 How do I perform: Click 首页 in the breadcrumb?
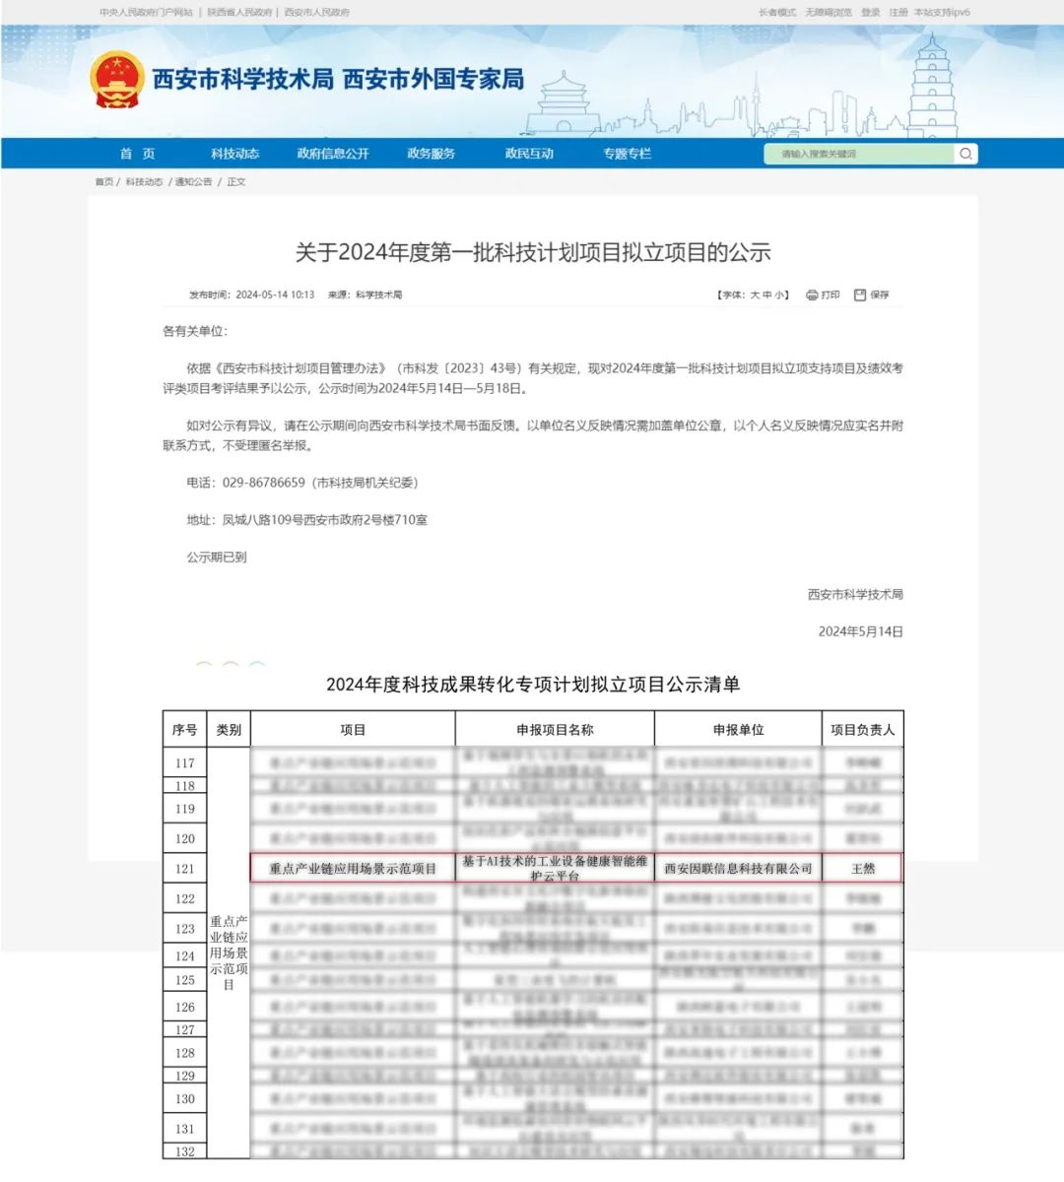pos(103,182)
